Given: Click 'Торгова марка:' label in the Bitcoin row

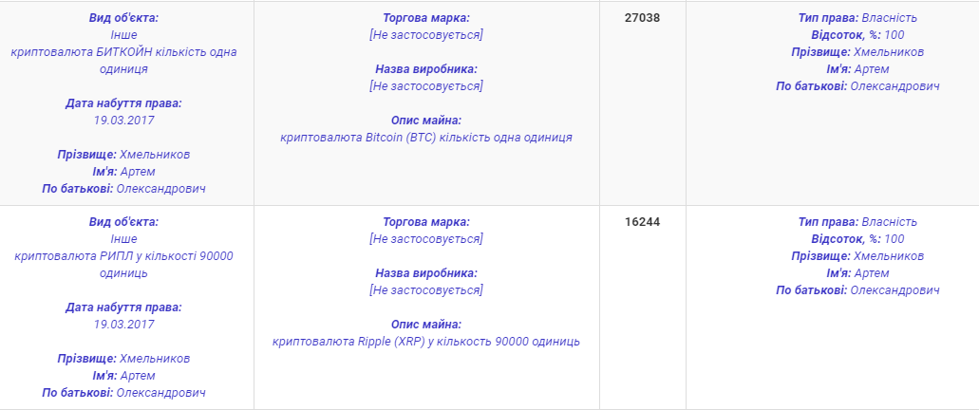Looking at the screenshot, I should pos(426,18).
